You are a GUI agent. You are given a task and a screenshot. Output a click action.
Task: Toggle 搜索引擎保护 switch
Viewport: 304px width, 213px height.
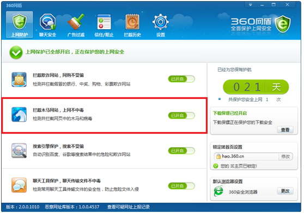pyautogui.click(x=181, y=151)
